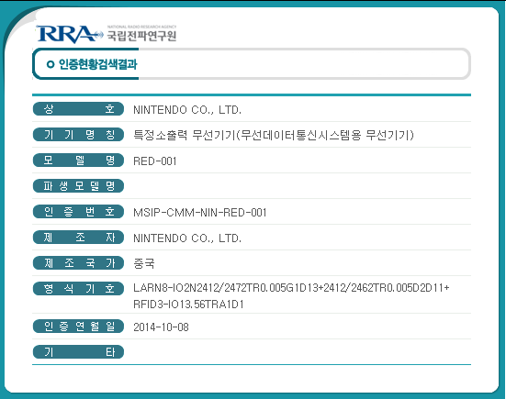The image size is (506, 399).
Task: Click the 제조국가 label
Action: click(x=78, y=263)
